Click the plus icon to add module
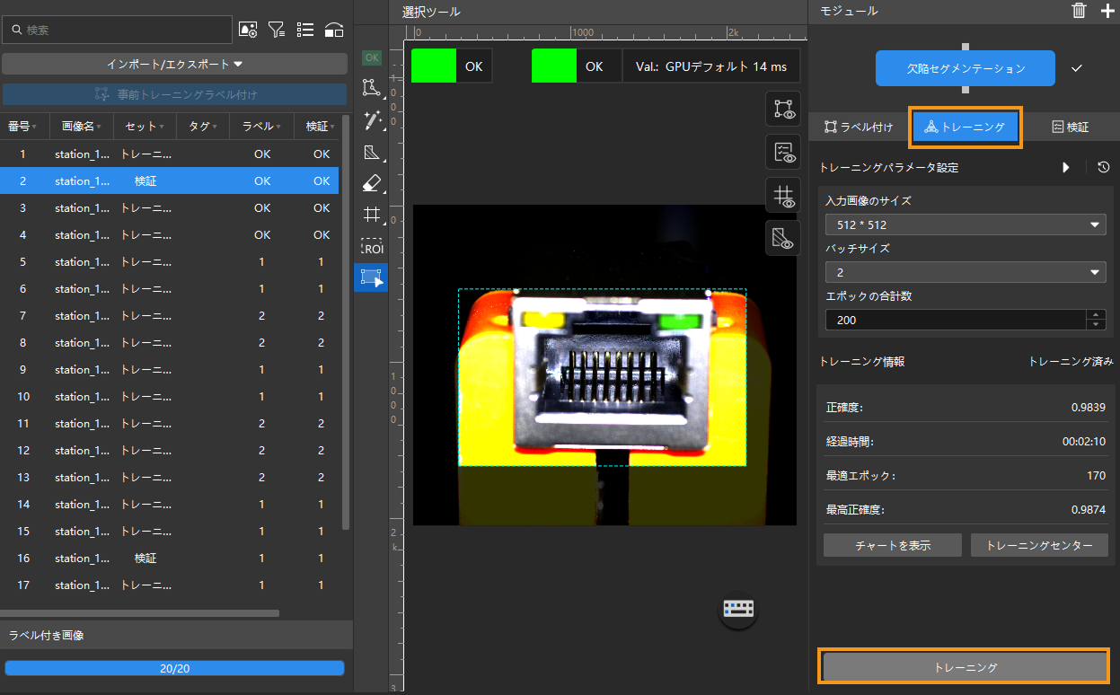The width and height of the screenshot is (1120, 695). pyautogui.click(x=1107, y=11)
